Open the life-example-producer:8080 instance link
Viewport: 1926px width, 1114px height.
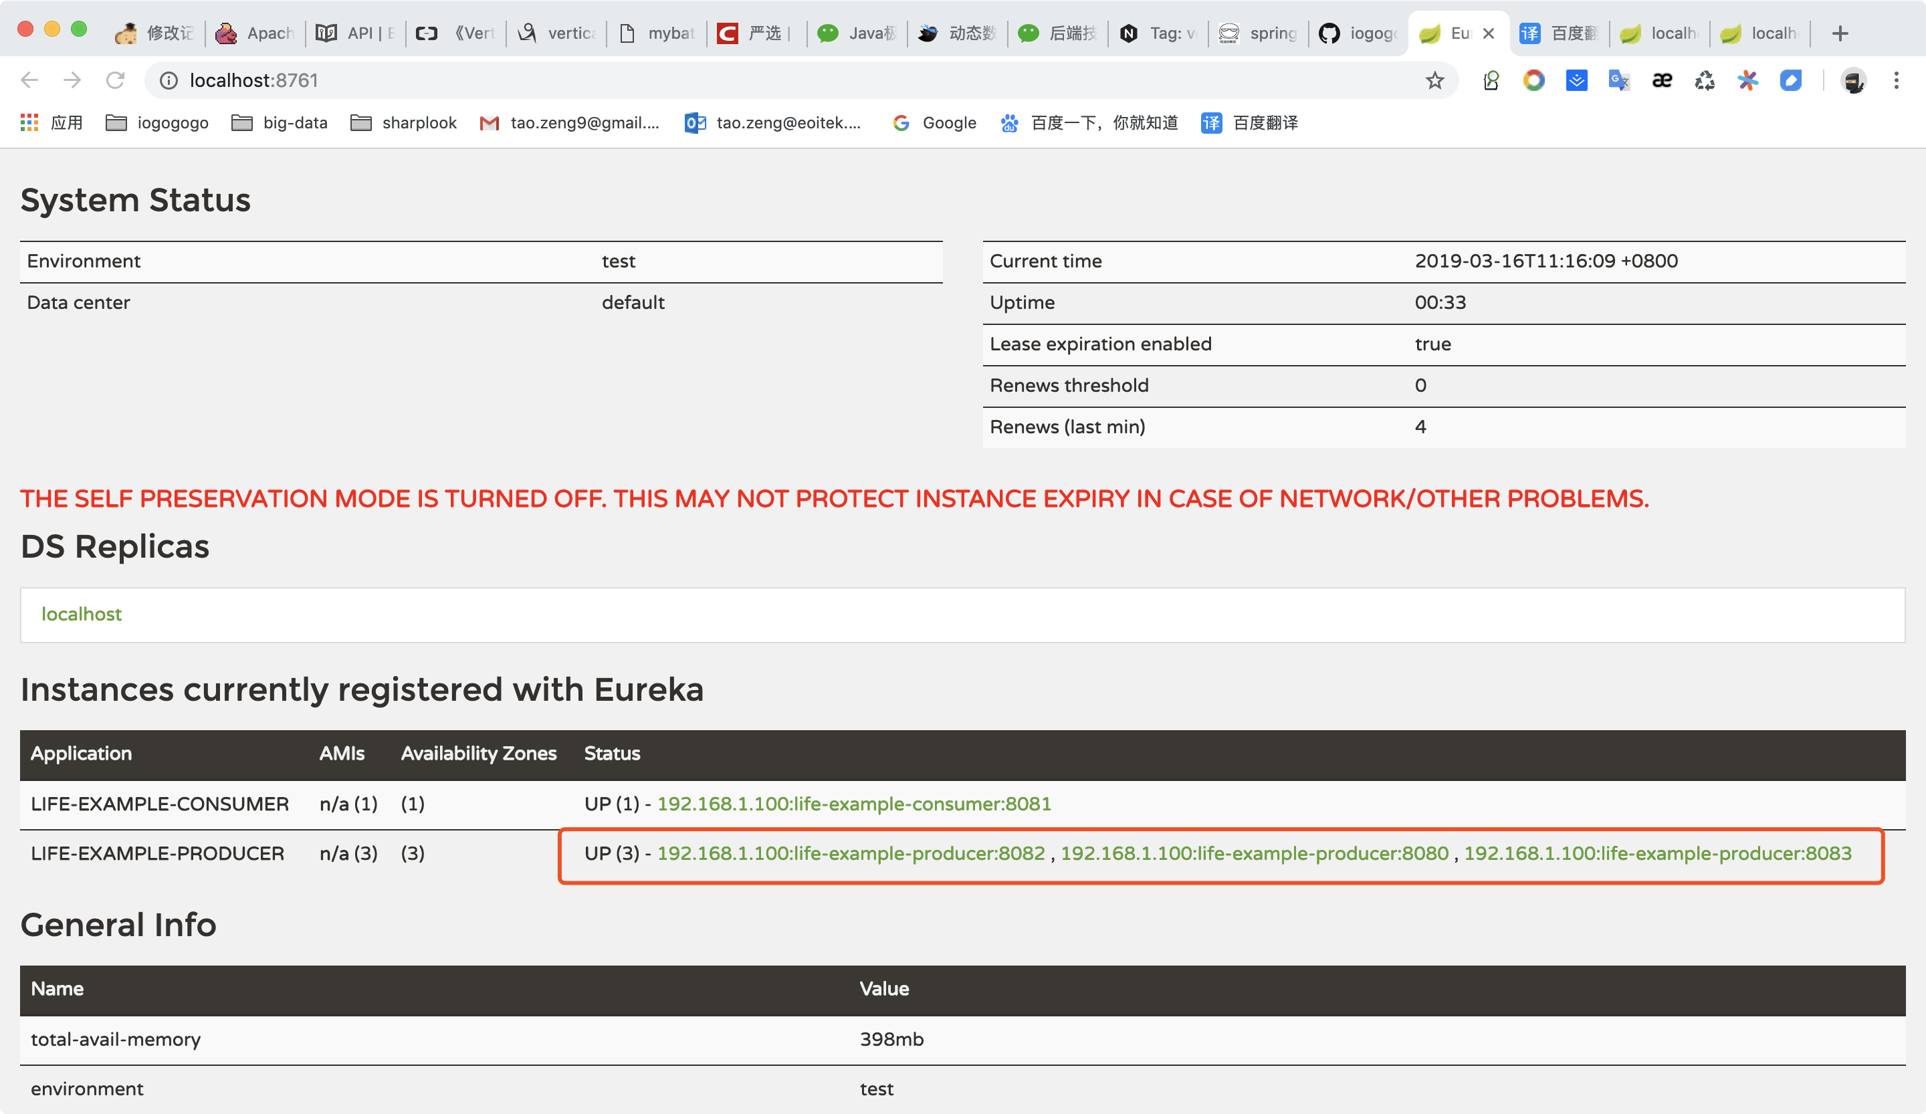(x=1254, y=853)
